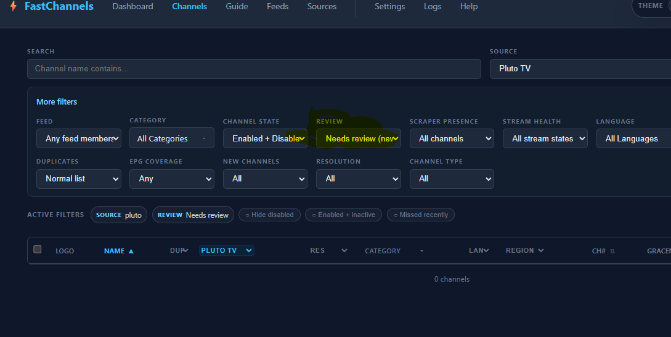Screen dimensions: 671x337
Task: Open the Guide navigation tab
Action: coord(237,6)
